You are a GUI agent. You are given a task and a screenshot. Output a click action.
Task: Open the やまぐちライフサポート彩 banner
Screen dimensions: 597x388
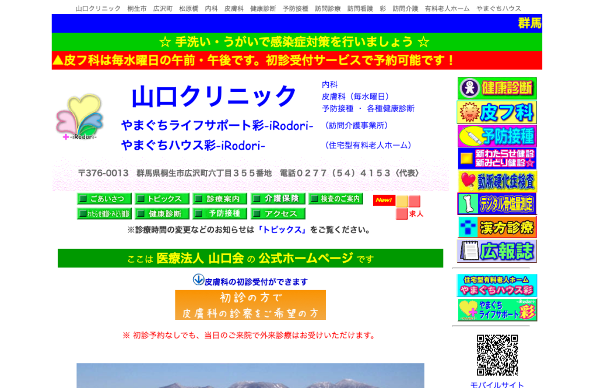click(497, 309)
